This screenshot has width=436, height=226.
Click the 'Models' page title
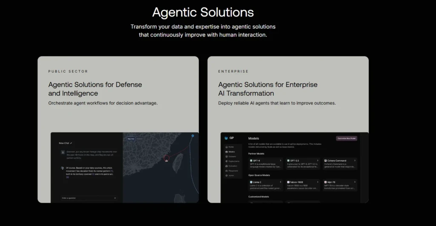coord(254,138)
